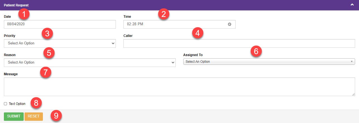Image resolution: width=359 pixels, height=123 pixels.
Task: Open the Assigned To dropdown
Action: pos(269,62)
